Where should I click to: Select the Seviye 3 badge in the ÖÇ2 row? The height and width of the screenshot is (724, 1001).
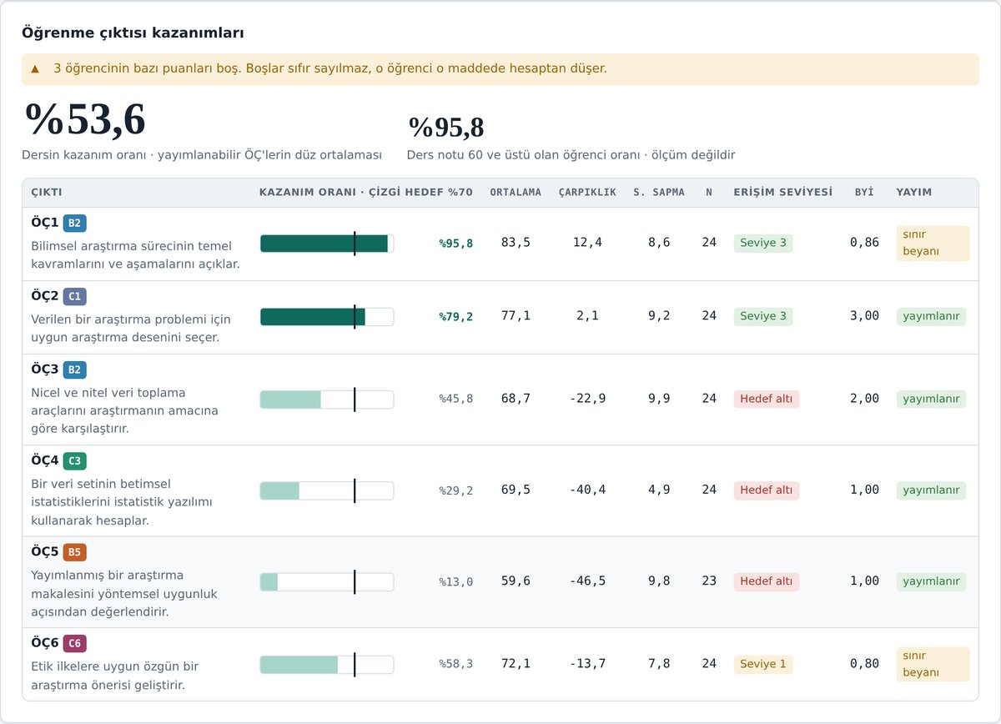(x=763, y=317)
